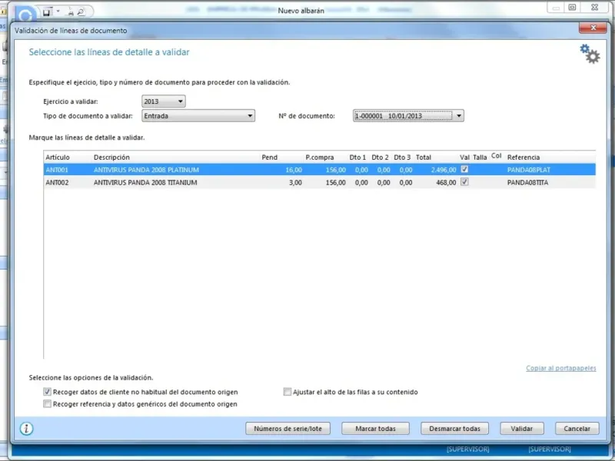Click the save icon in Nuevo albarán toolbar
Screen dimensions: 615x461
pos(47,12)
